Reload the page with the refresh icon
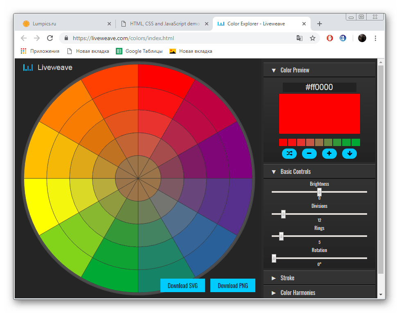The width and height of the screenshot is (399, 313). coord(50,38)
